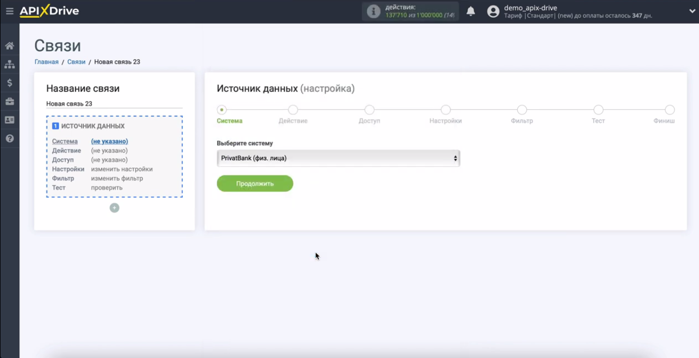The image size is (699, 358).
Task: Go to Главная breadcrumb
Action: 47,62
